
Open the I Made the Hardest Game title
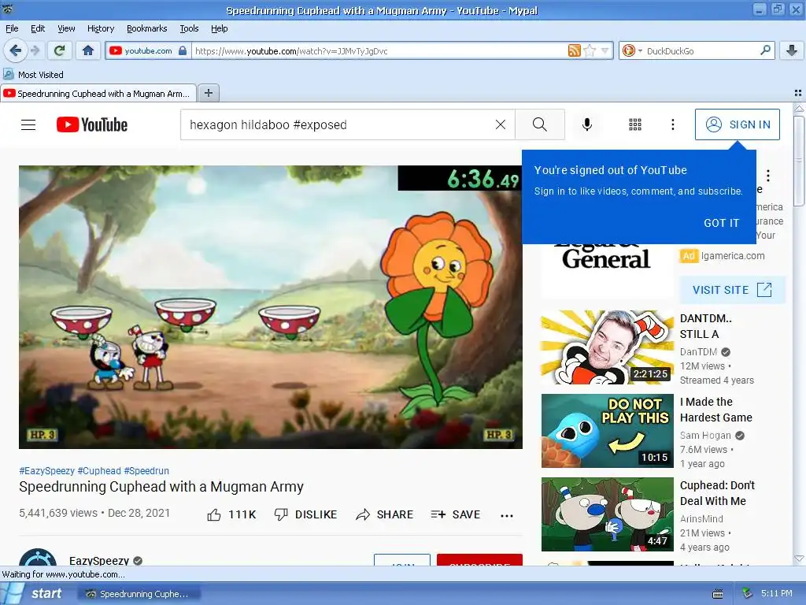click(716, 410)
